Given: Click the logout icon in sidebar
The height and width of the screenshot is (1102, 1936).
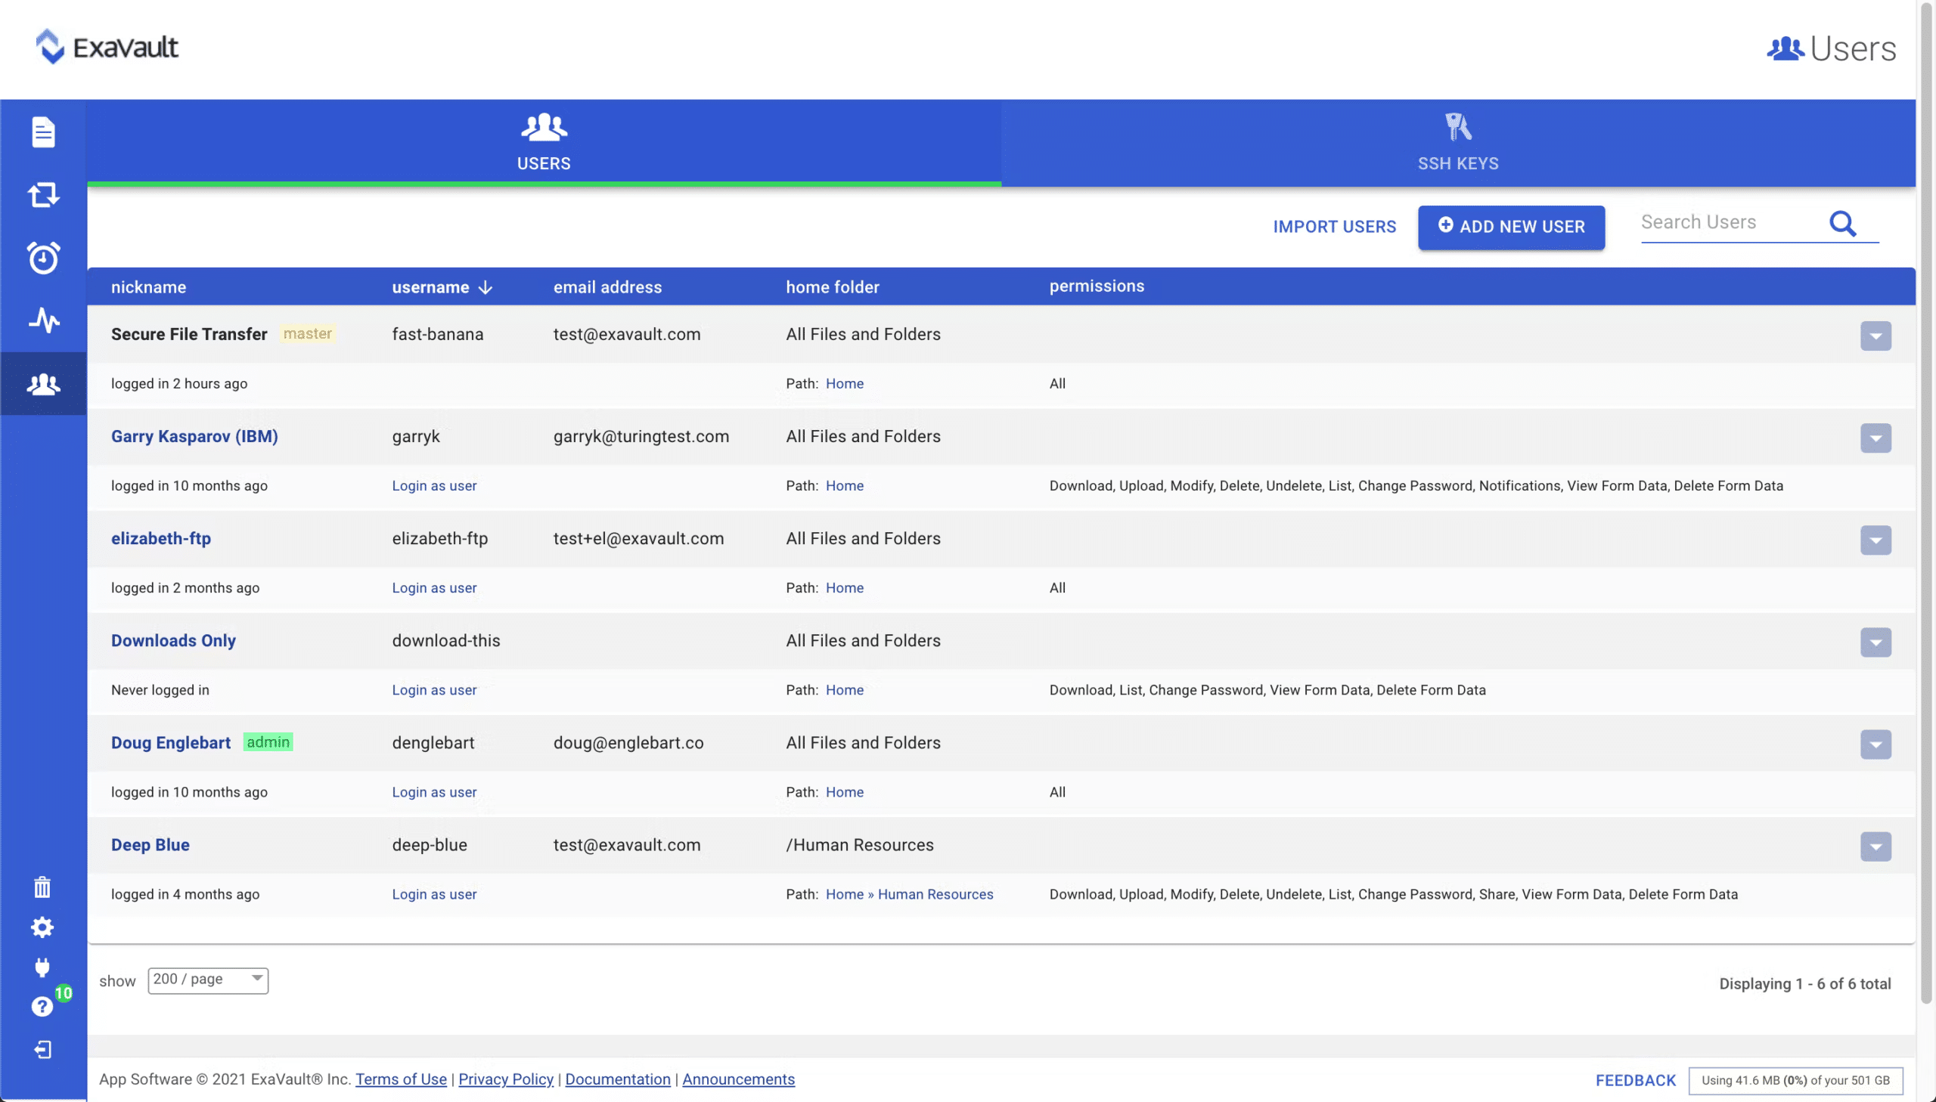Looking at the screenshot, I should click(42, 1049).
